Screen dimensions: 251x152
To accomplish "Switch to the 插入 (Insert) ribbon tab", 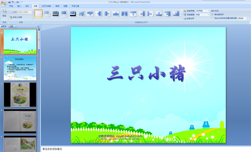I will 19,6.
